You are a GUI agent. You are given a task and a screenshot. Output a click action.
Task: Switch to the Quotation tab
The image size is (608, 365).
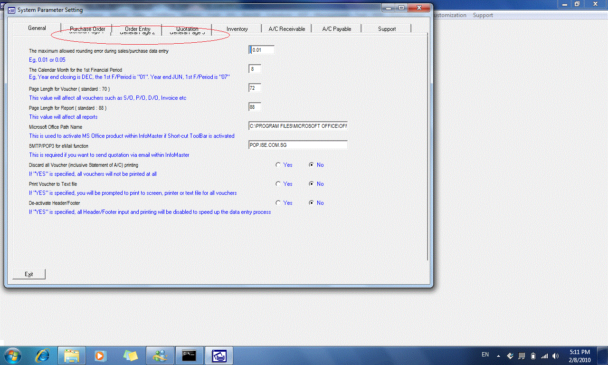point(187,29)
